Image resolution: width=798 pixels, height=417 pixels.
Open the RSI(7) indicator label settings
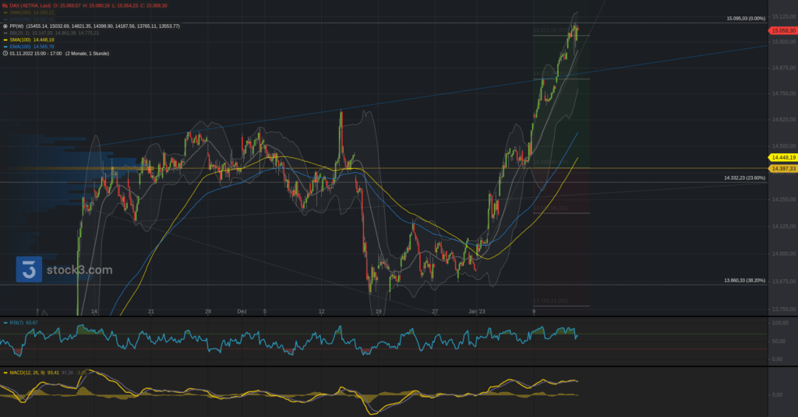18,322
